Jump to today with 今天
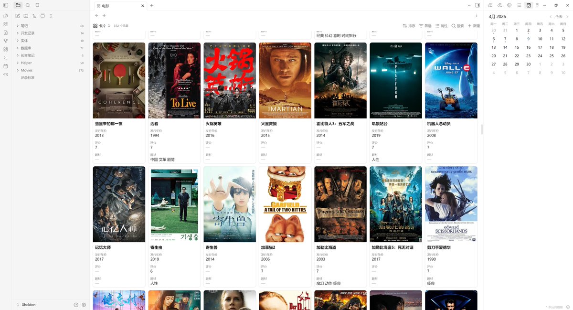Image resolution: width=573 pixels, height=310 pixels. (x=559, y=16)
